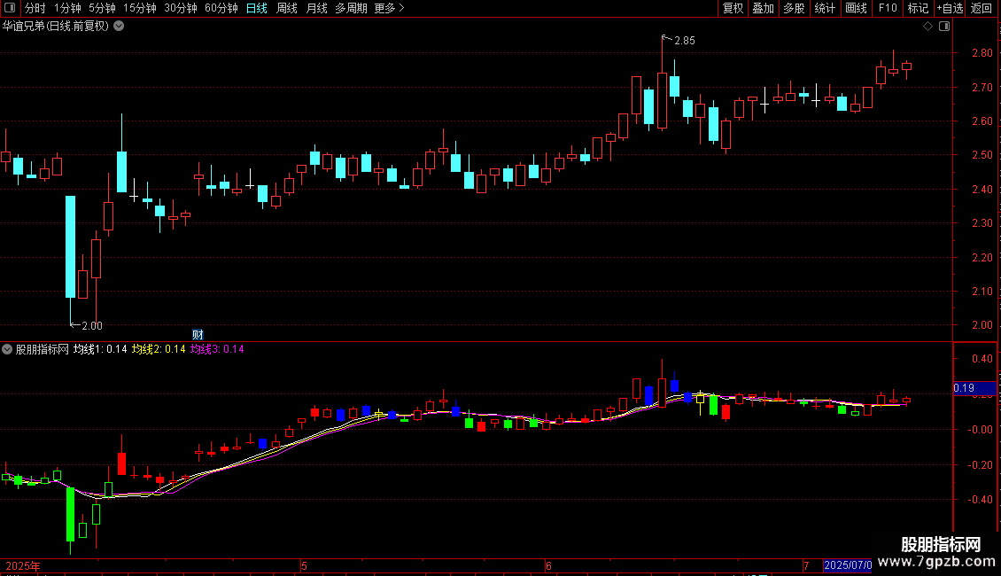1001x576 pixels.
Task: Click the diamond icon in chart header
Action: coord(927,27)
